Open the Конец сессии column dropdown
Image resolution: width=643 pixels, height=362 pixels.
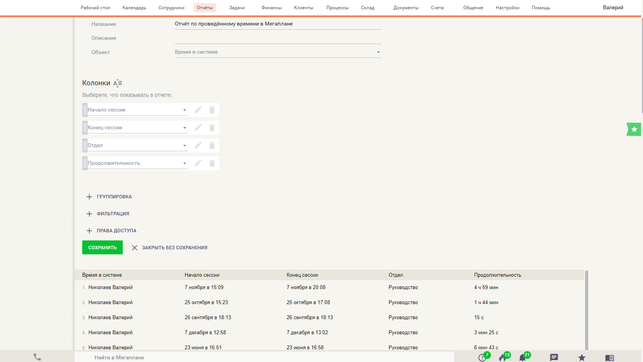pos(137,128)
